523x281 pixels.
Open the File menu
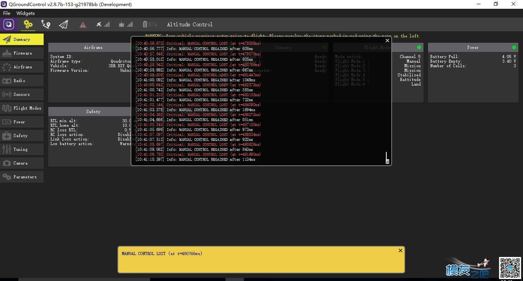tap(7, 13)
